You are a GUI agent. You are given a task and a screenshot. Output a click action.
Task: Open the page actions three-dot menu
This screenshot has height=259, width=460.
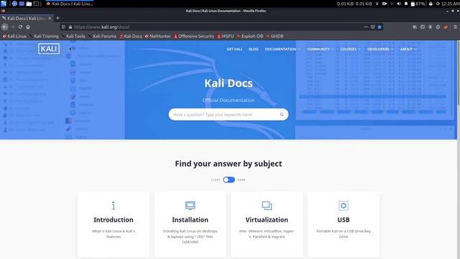pos(366,27)
